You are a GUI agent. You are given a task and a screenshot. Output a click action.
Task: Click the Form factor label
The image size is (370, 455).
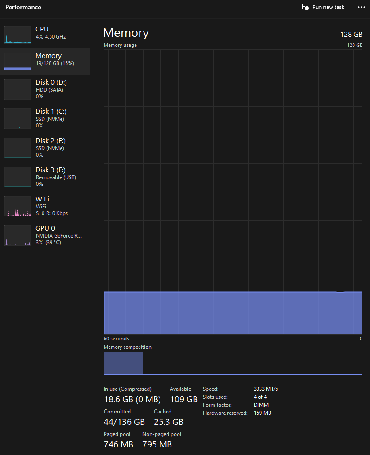pyautogui.click(x=217, y=405)
